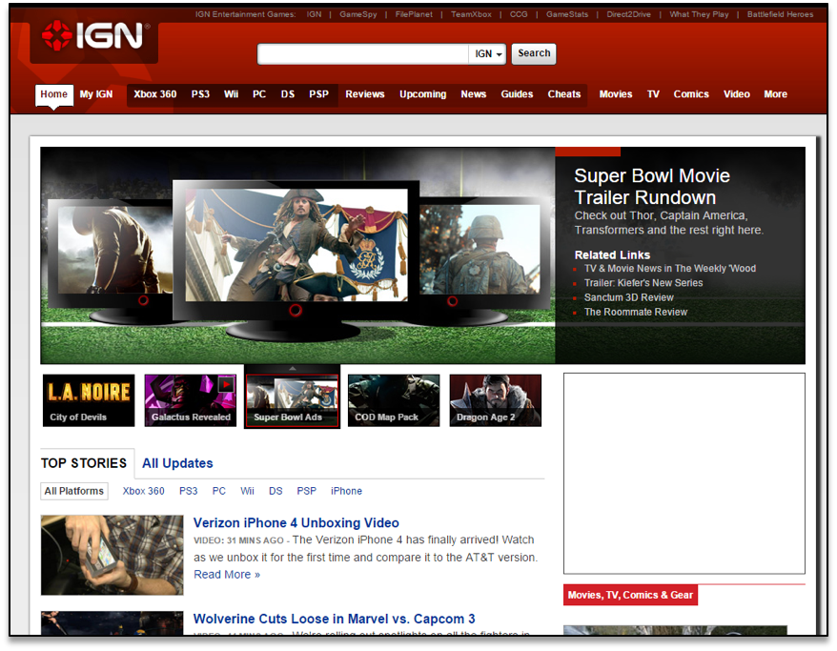
Task: Click the Search button
Action: point(533,53)
